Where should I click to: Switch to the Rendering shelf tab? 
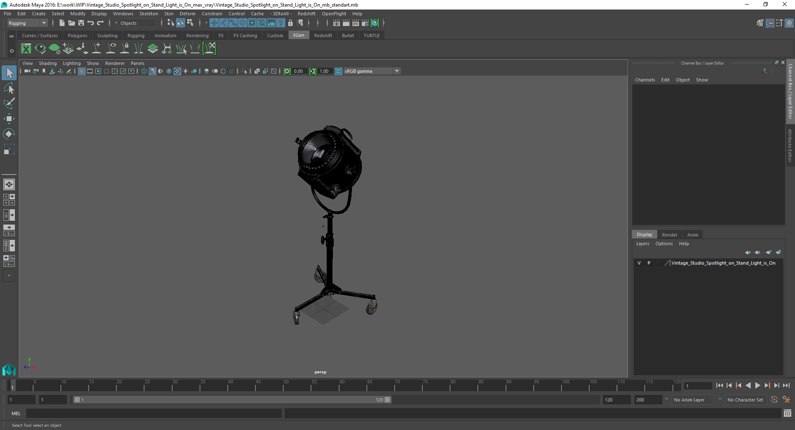tap(197, 36)
